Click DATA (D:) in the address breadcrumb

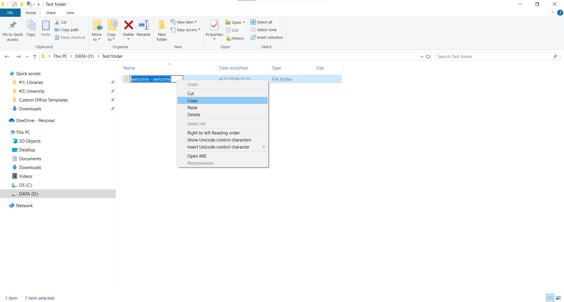click(85, 56)
